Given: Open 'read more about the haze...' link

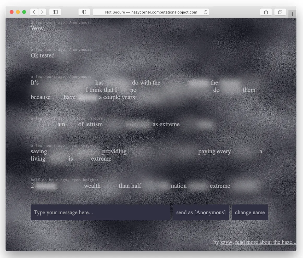Looking at the screenshot, I should click(x=265, y=242).
